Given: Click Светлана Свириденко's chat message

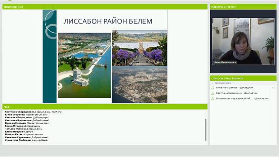Looking at the screenshot, I should tap(33, 112).
